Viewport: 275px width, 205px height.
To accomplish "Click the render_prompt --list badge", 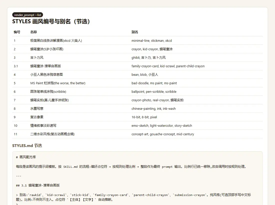I will (x=27, y=15).
